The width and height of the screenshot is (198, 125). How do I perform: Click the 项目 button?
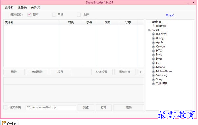pos(60,72)
